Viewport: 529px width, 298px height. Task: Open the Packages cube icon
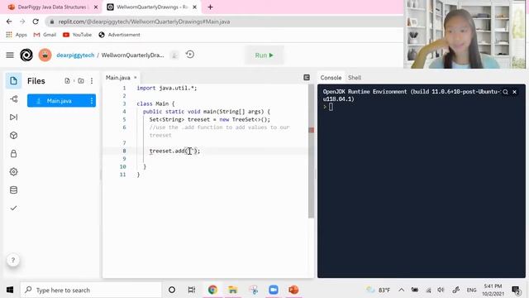[13, 136]
